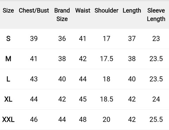The width and height of the screenshot is (169, 130).
Task: Select the S size row label
Action: [8, 39]
